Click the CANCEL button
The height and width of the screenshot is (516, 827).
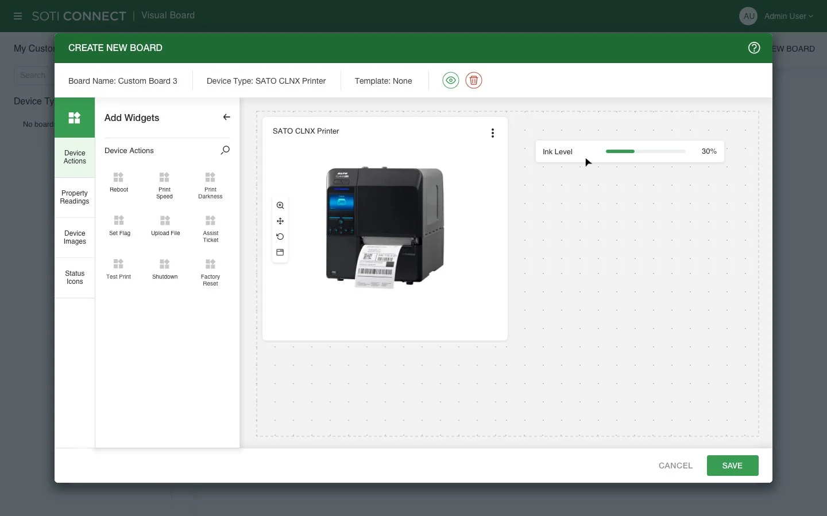[675, 466]
